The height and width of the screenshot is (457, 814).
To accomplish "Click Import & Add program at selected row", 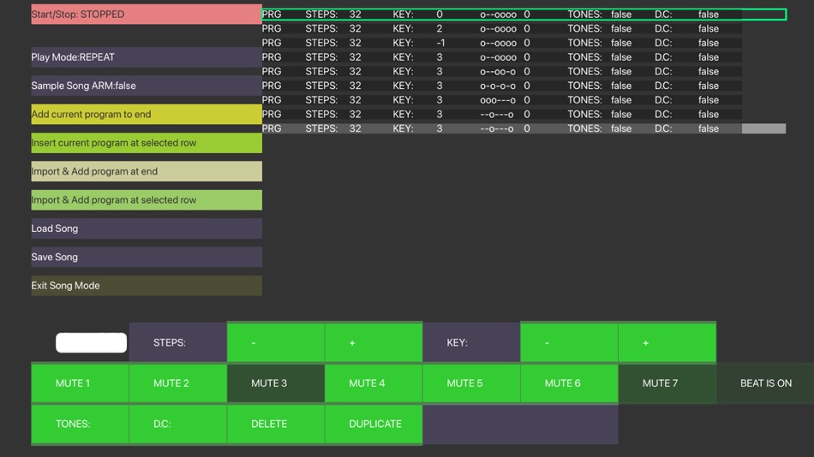I will pyautogui.click(x=147, y=199).
